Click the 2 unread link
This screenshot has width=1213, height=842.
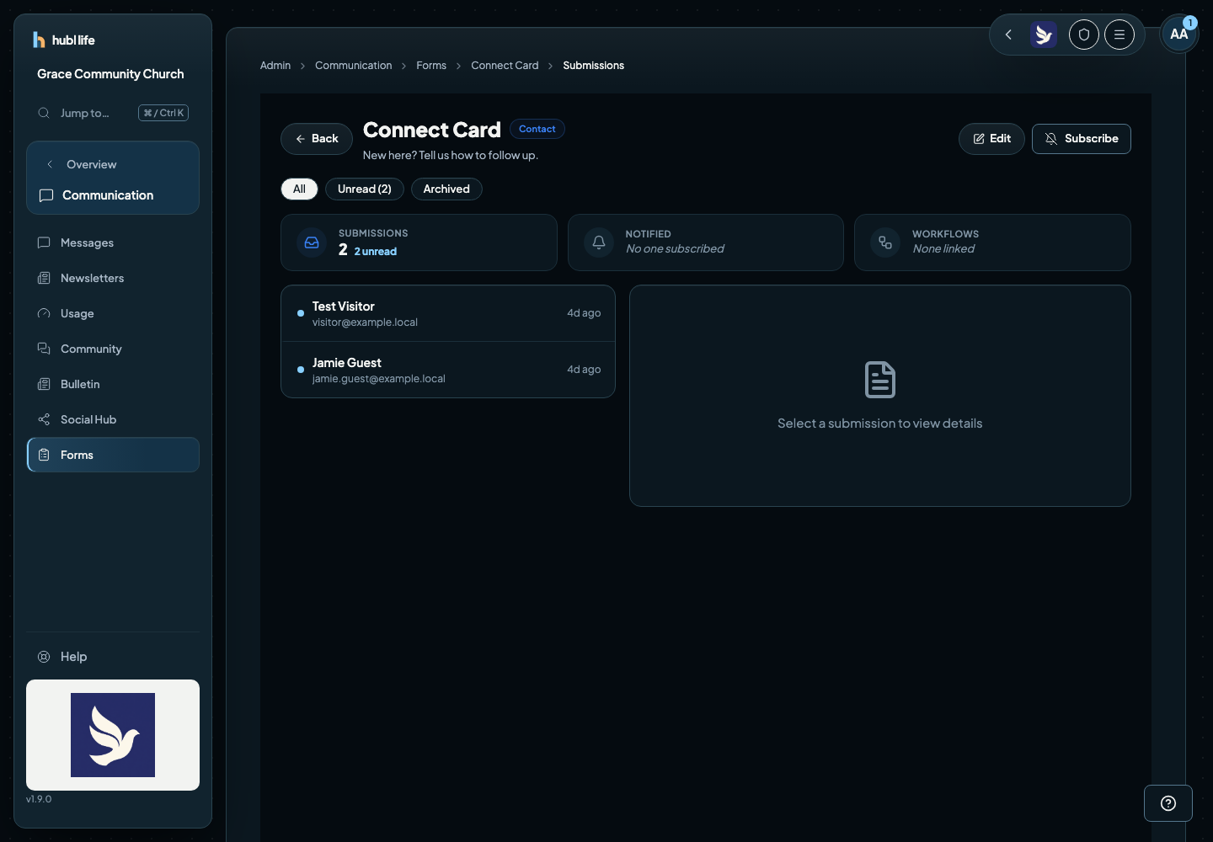[376, 252]
